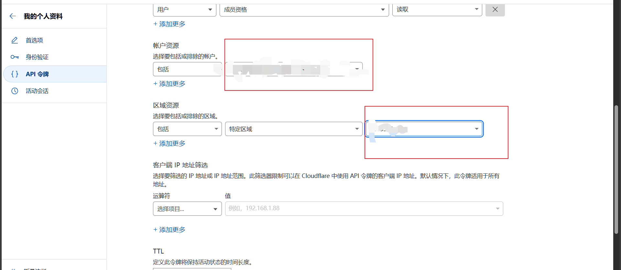The image size is (621, 270).
Task: Click the key icon for 身份验证
Action: click(x=15, y=57)
